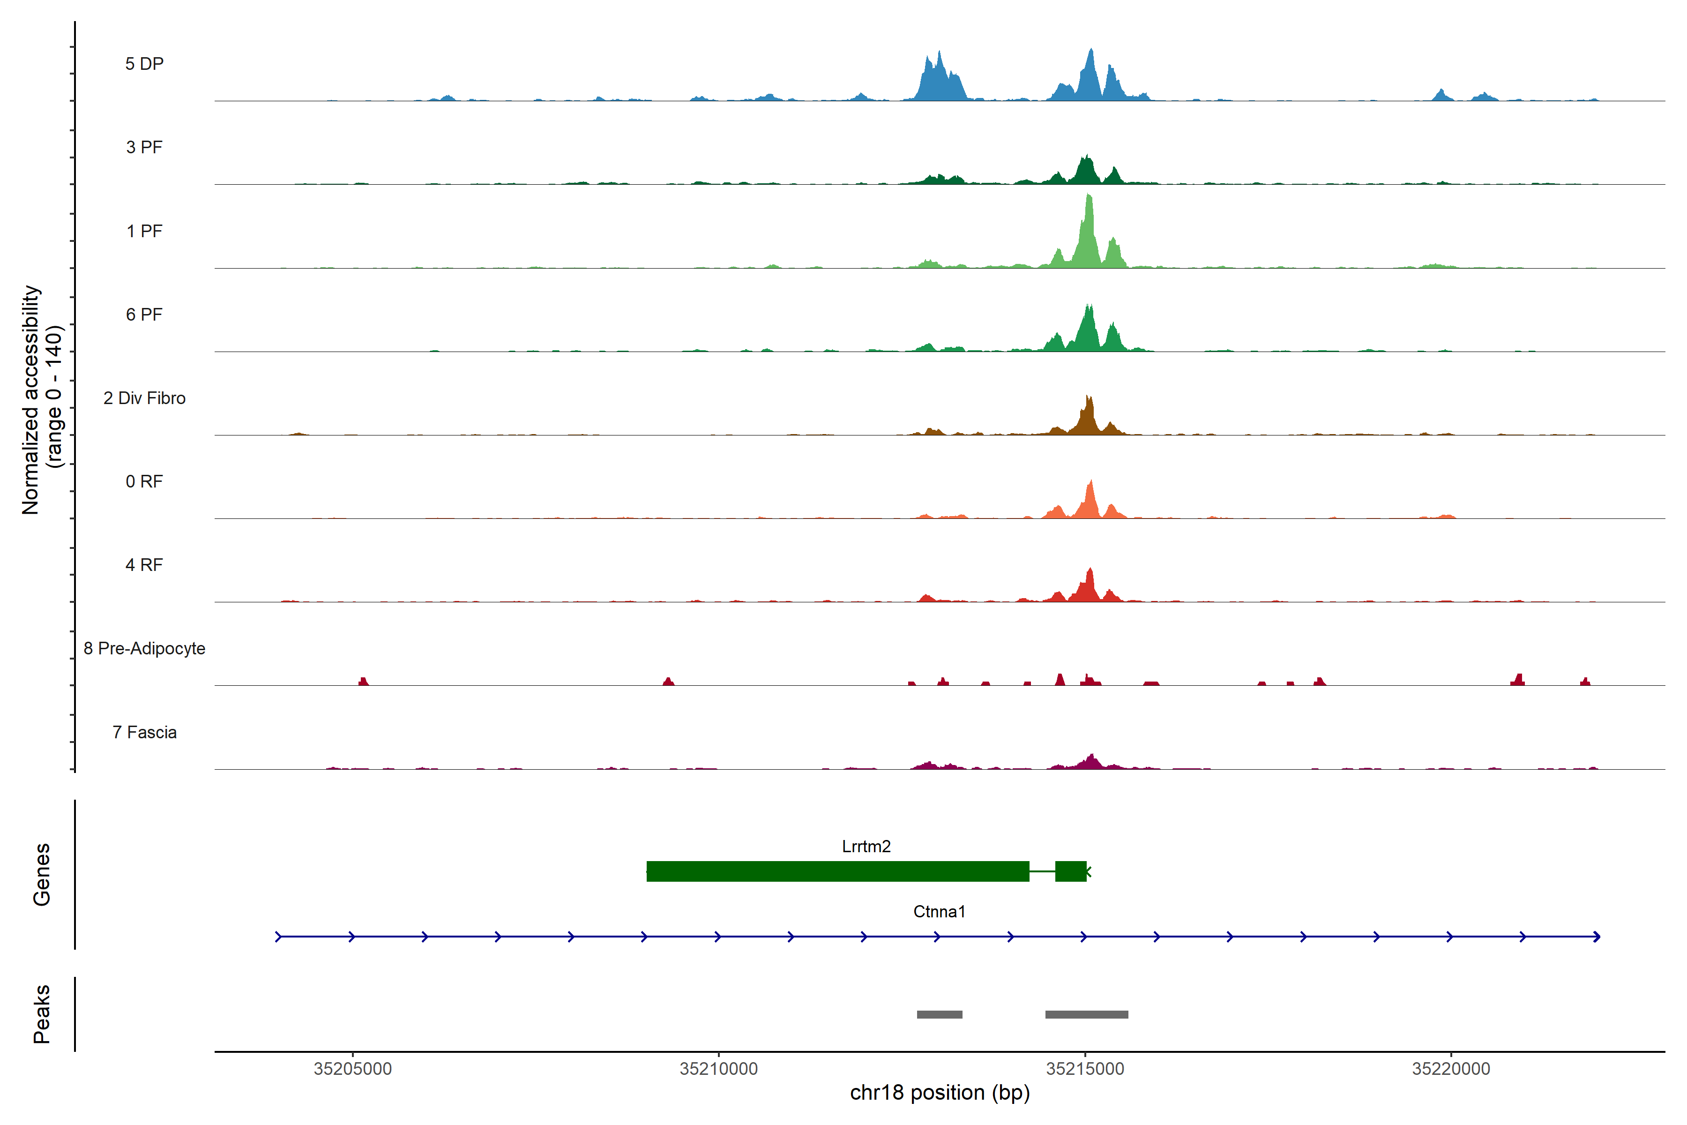Screen dimensions: 1687x1125
Task: Select the 7 Fascia track label
Action: pyautogui.click(x=144, y=732)
